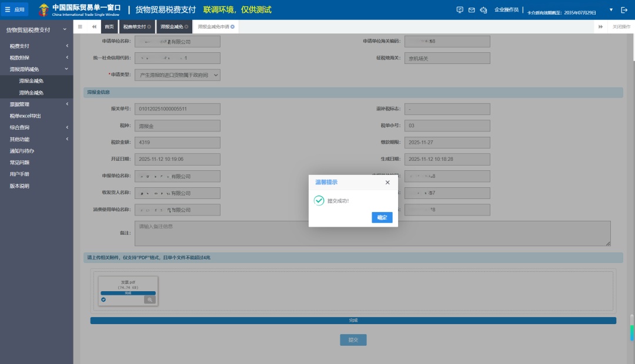Click the monitor message icon in header

click(460, 9)
